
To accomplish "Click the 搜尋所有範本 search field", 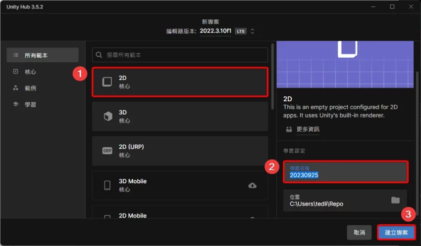I will (x=183, y=55).
